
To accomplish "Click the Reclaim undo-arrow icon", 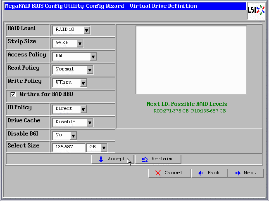I will pyautogui.click(x=145, y=159).
